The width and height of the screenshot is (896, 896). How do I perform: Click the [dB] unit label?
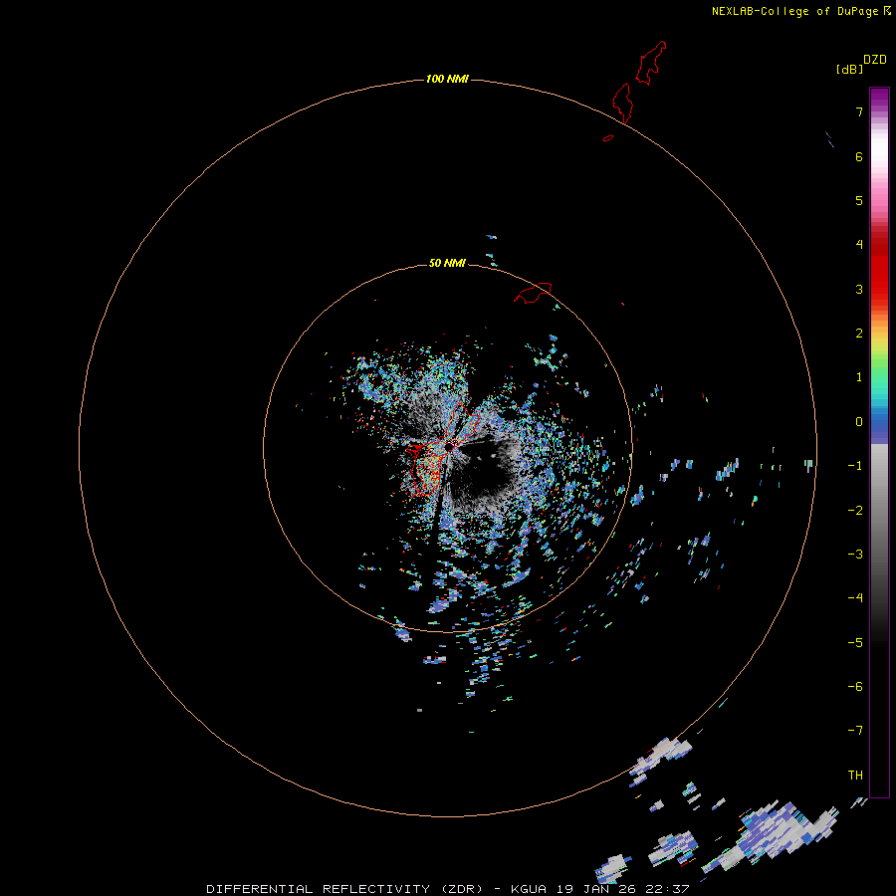(x=849, y=69)
